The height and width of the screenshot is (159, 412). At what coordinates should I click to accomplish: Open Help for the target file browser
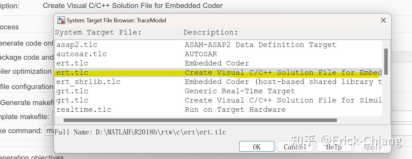click(x=334, y=147)
